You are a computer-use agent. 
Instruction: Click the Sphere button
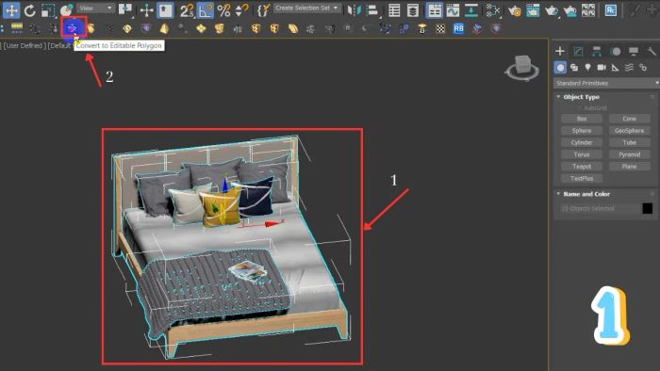pyautogui.click(x=582, y=131)
